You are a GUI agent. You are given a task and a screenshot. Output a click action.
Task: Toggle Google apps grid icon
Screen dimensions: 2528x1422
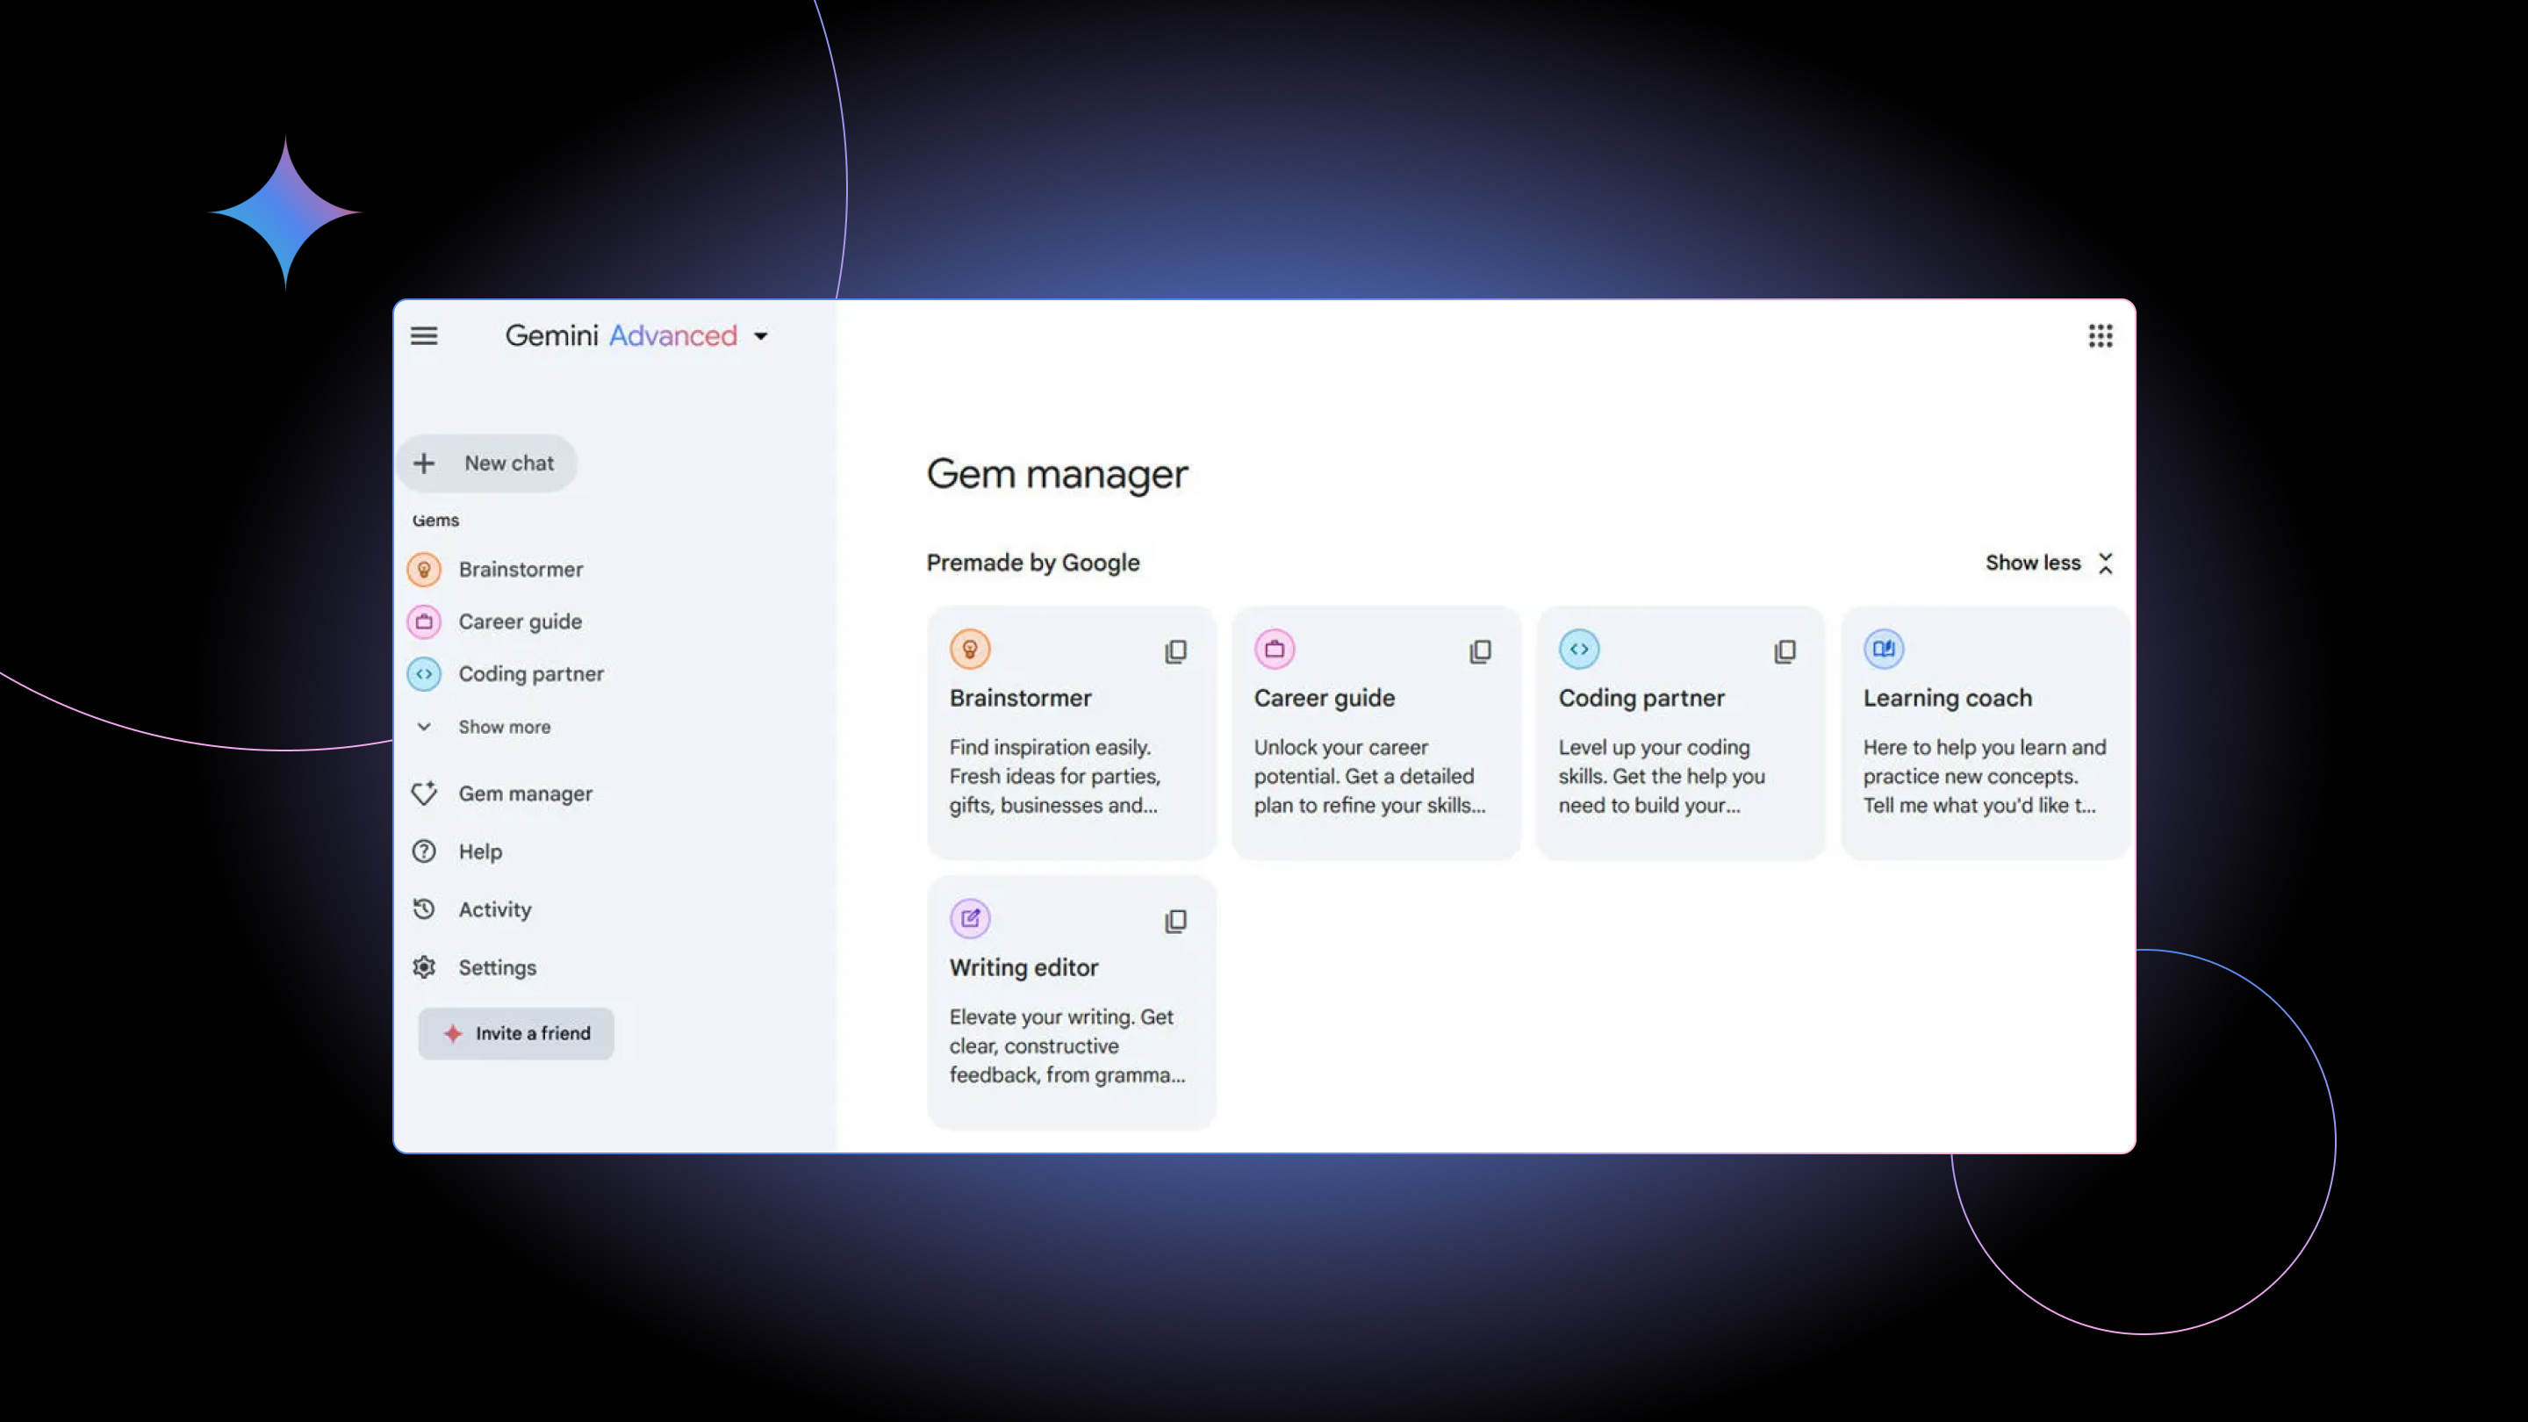pos(2101,335)
